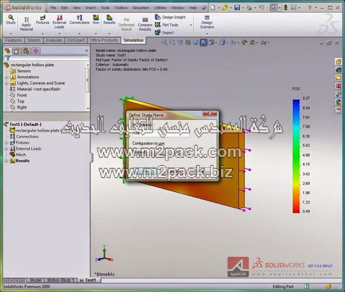
Task: Click the Zoom to Fit icon
Action: pos(164,42)
